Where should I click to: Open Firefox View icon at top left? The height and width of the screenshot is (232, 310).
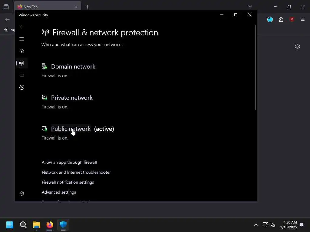pos(6,7)
